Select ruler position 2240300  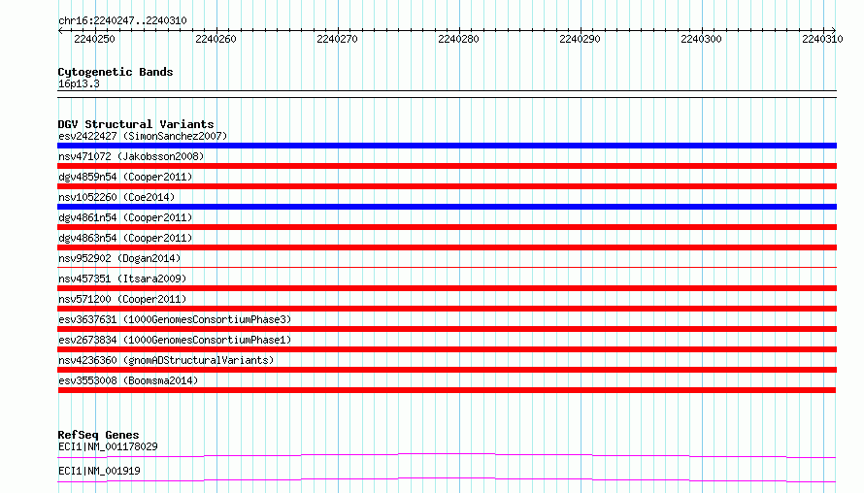coord(701,39)
